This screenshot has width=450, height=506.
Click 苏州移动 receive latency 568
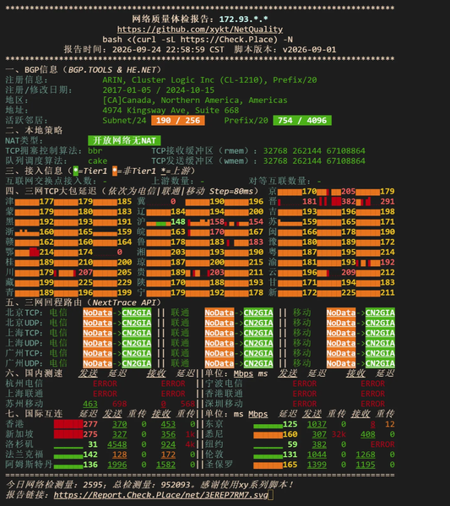pyautogui.click(x=187, y=404)
